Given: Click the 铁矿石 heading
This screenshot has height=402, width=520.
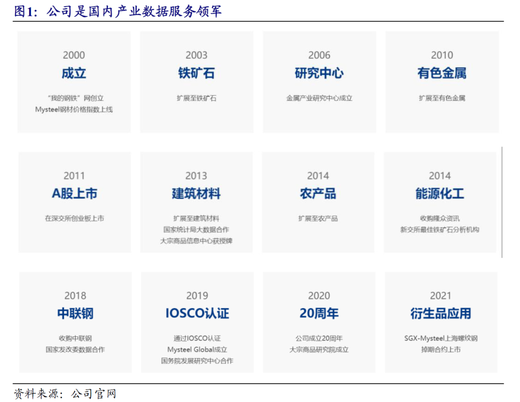Looking at the screenshot, I should tap(196, 73).
